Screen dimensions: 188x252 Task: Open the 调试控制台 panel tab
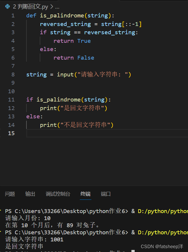point(58,194)
